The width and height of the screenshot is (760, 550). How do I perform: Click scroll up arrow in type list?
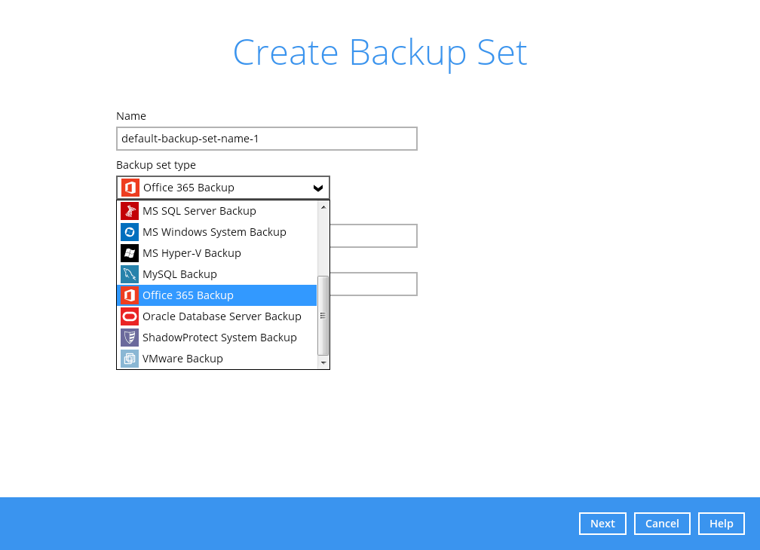point(323,207)
